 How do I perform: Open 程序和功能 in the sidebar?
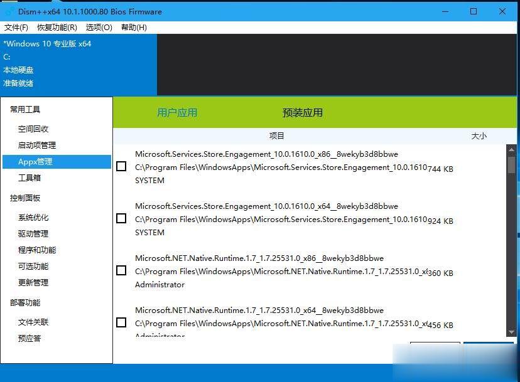pyautogui.click(x=37, y=250)
